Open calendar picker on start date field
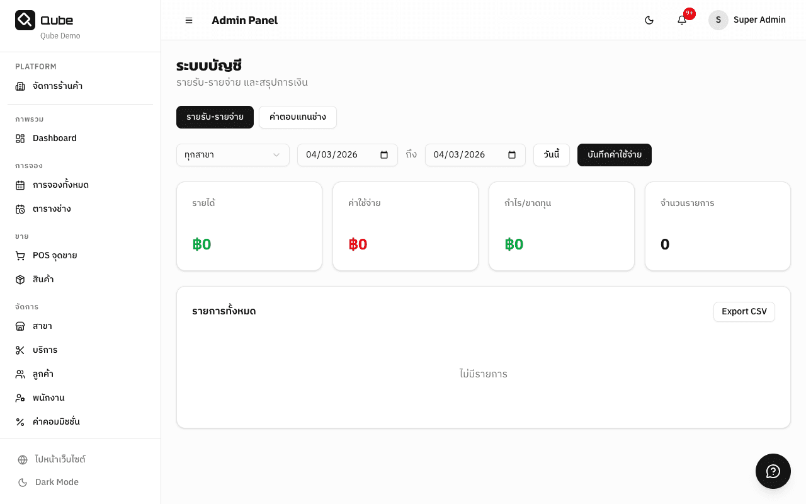Screen dimensions: 806x504 (384, 155)
